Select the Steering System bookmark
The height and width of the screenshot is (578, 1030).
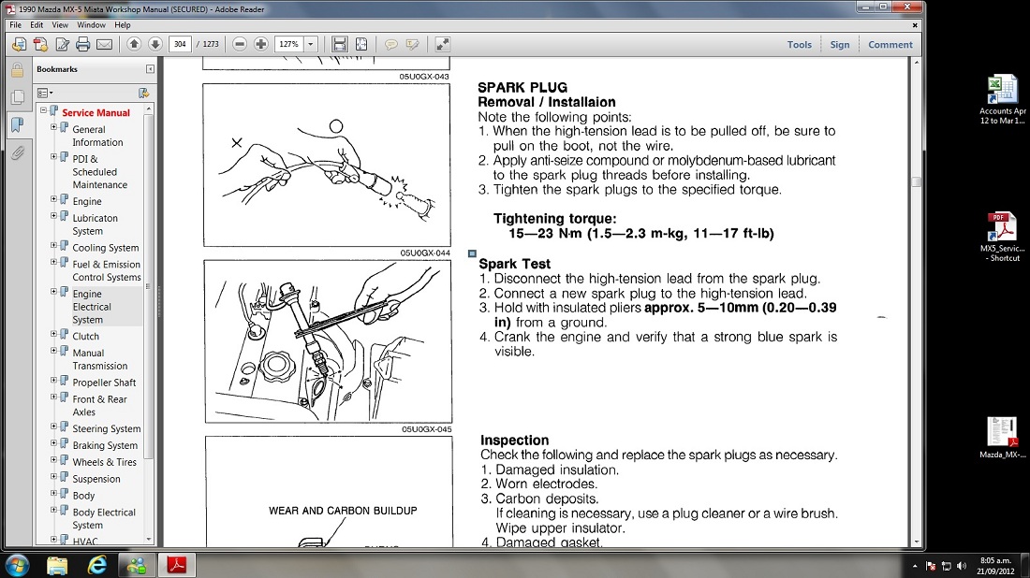pos(107,428)
